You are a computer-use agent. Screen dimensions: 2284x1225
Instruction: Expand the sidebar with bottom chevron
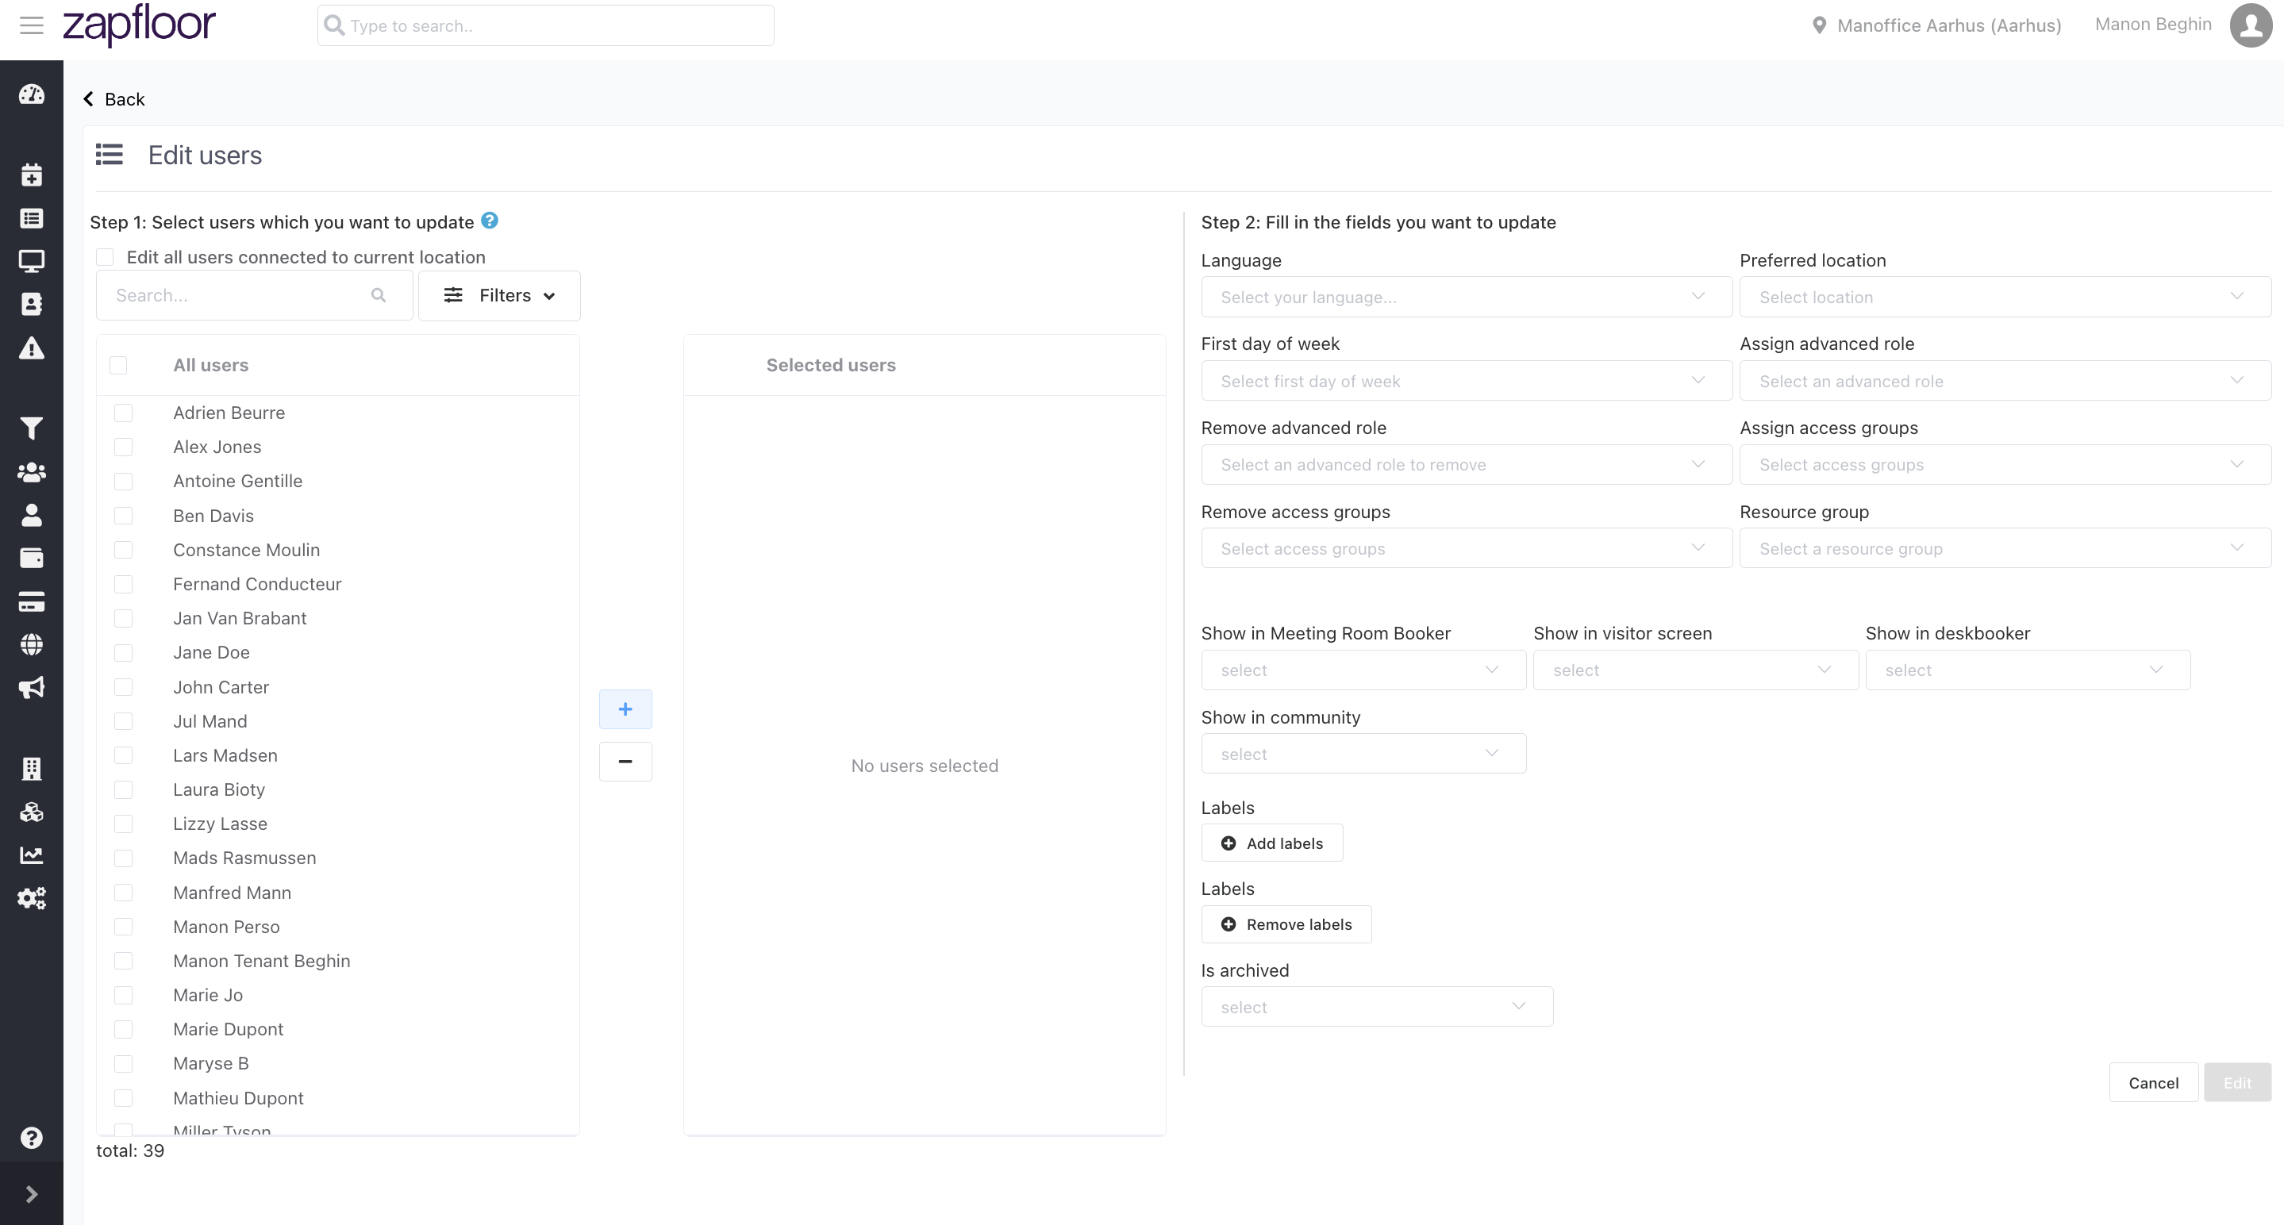[32, 1194]
